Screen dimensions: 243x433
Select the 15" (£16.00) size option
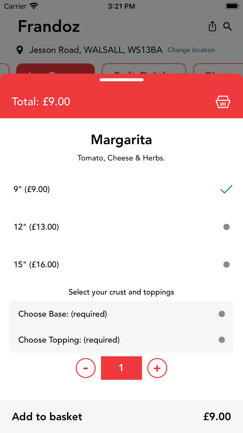[121, 265]
